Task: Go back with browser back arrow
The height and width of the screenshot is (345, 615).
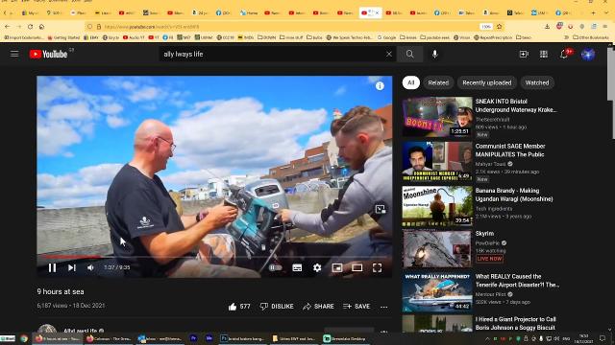Action: tap(8, 27)
